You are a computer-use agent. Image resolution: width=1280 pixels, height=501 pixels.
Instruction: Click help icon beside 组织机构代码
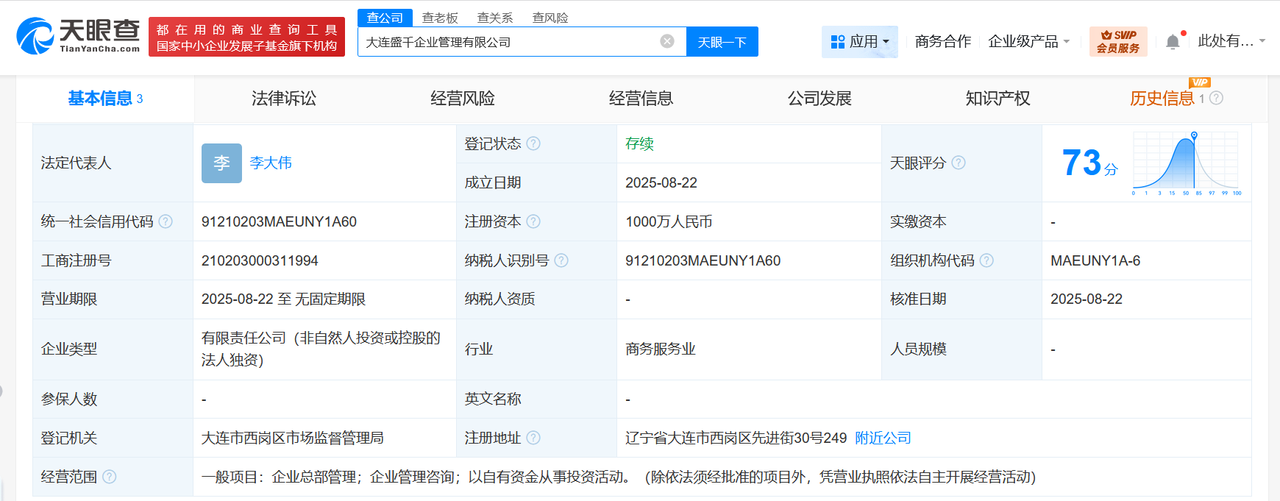pyautogui.click(x=986, y=260)
